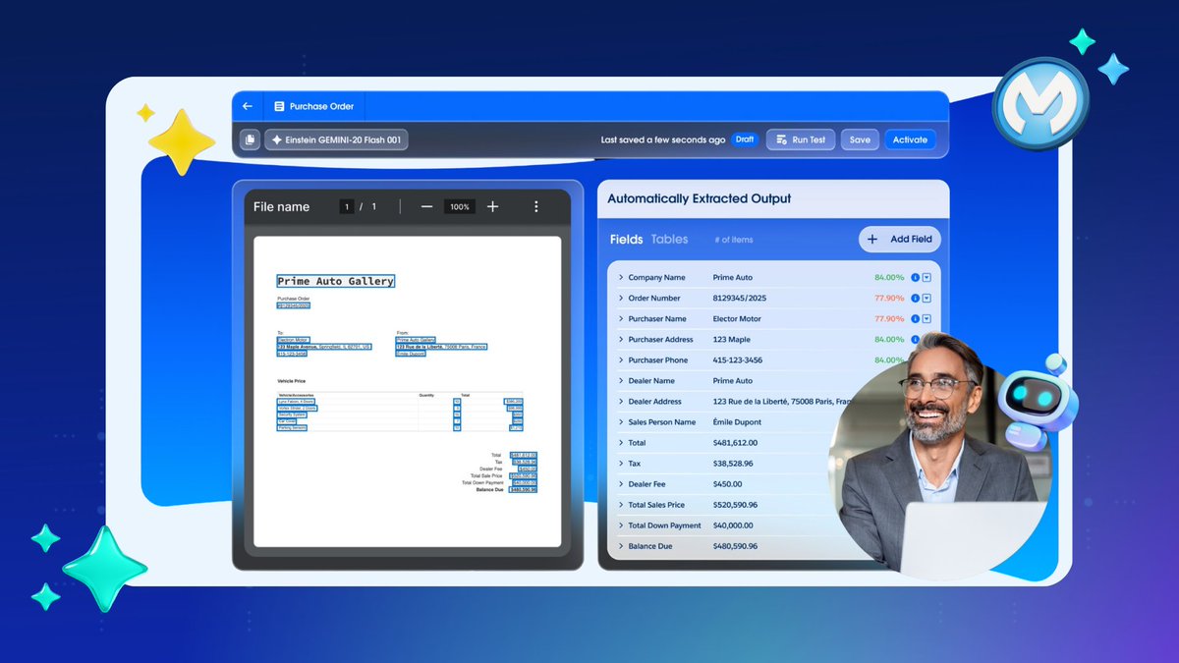Click the Balance Due label in the document

(490, 489)
